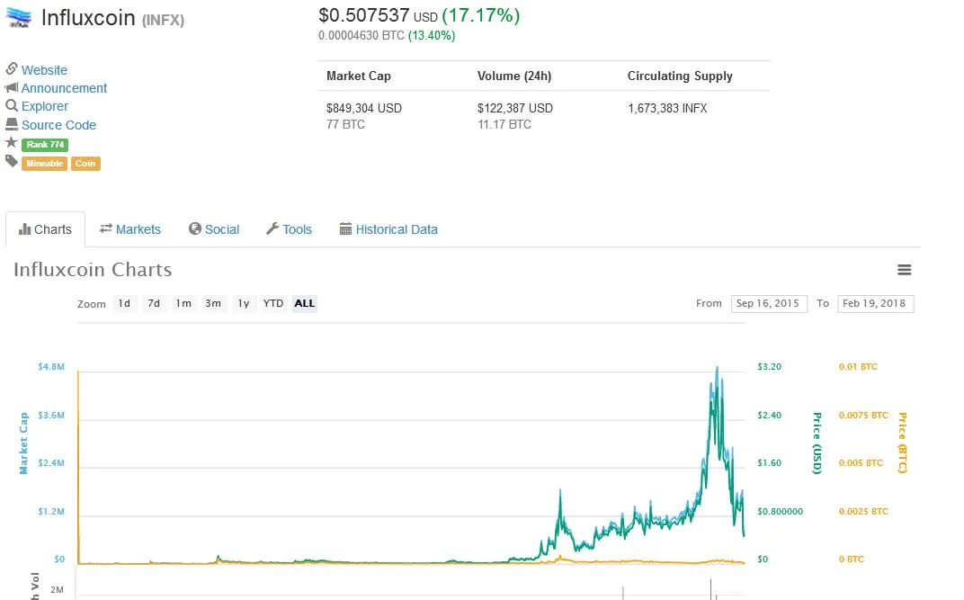The image size is (964, 600).
Task: Click the wrench icon on Tools tab
Action: (x=272, y=228)
